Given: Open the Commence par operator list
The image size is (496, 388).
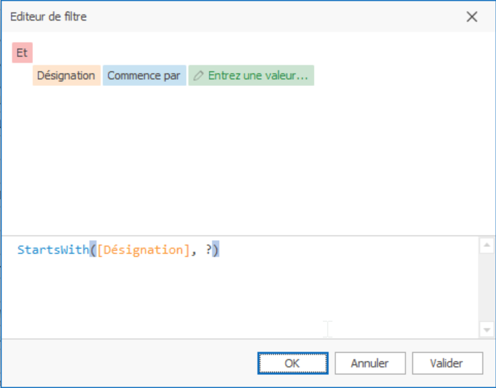Looking at the screenshot, I should (x=144, y=76).
